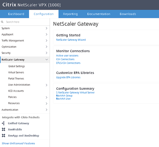Collapse the NetScaler Gateway section arrow
Screen dimensions: 159x147
pos(47,60)
